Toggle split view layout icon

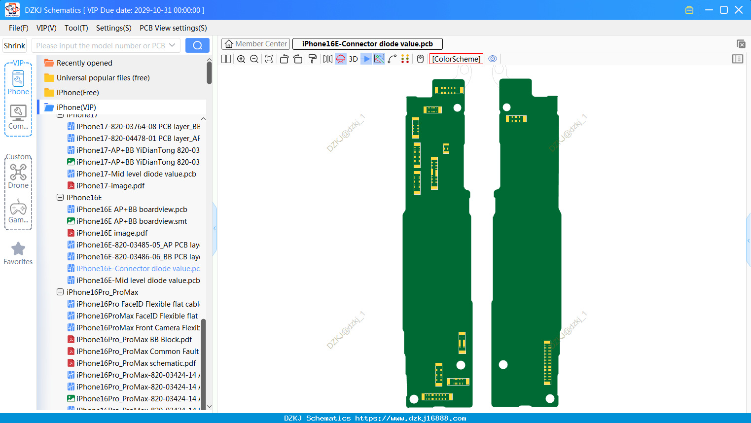[226, 59]
